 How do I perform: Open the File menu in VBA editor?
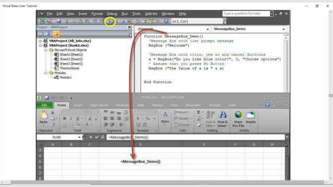coord(50,14)
